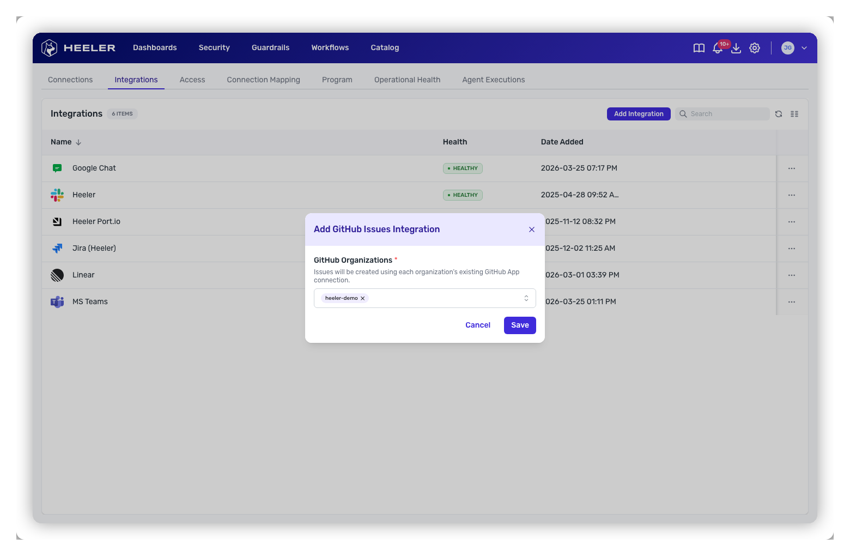The height and width of the screenshot is (556, 850).
Task: Click the Add Integration button
Action: 639,114
